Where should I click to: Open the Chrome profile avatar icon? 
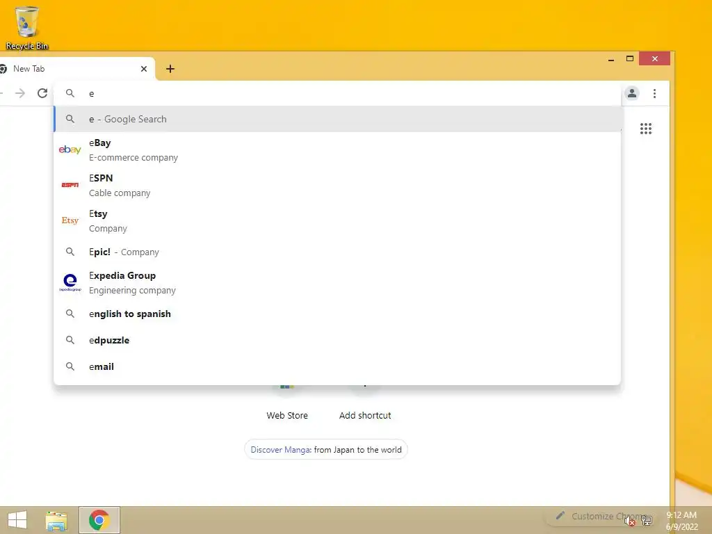coord(631,94)
